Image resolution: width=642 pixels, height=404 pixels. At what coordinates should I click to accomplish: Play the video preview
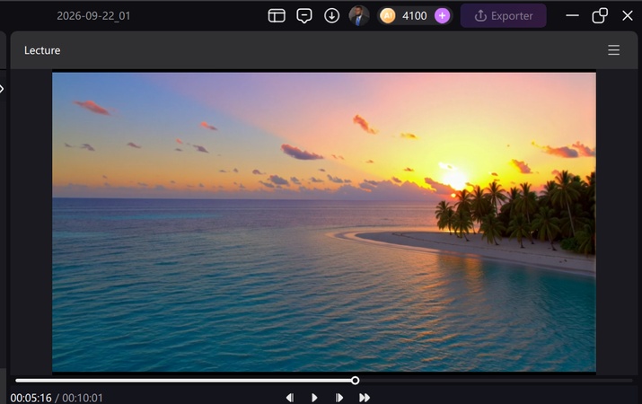(314, 398)
